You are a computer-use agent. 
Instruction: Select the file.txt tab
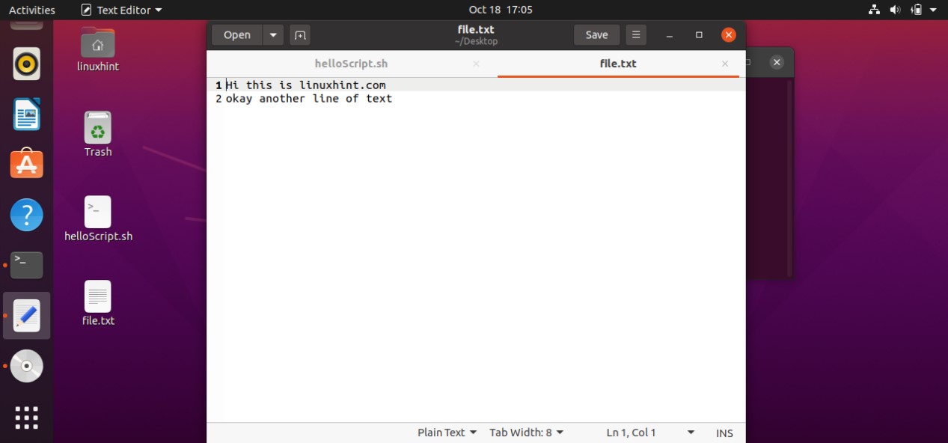tap(618, 64)
